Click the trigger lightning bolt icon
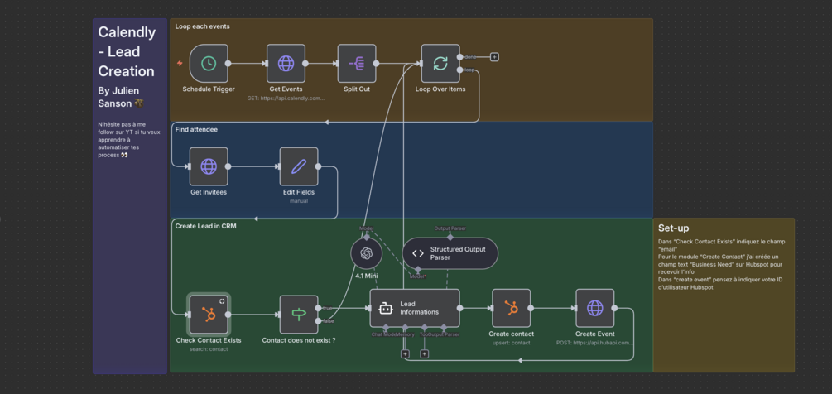832x394 pixels. [180, 63]
